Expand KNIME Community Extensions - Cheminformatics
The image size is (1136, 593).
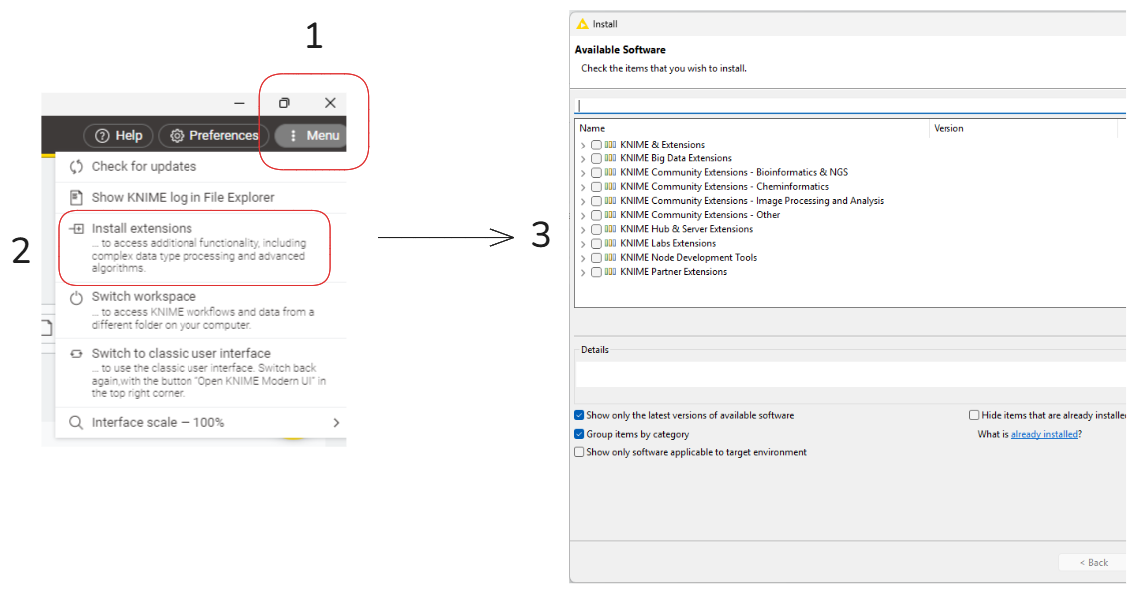point(583,187)
